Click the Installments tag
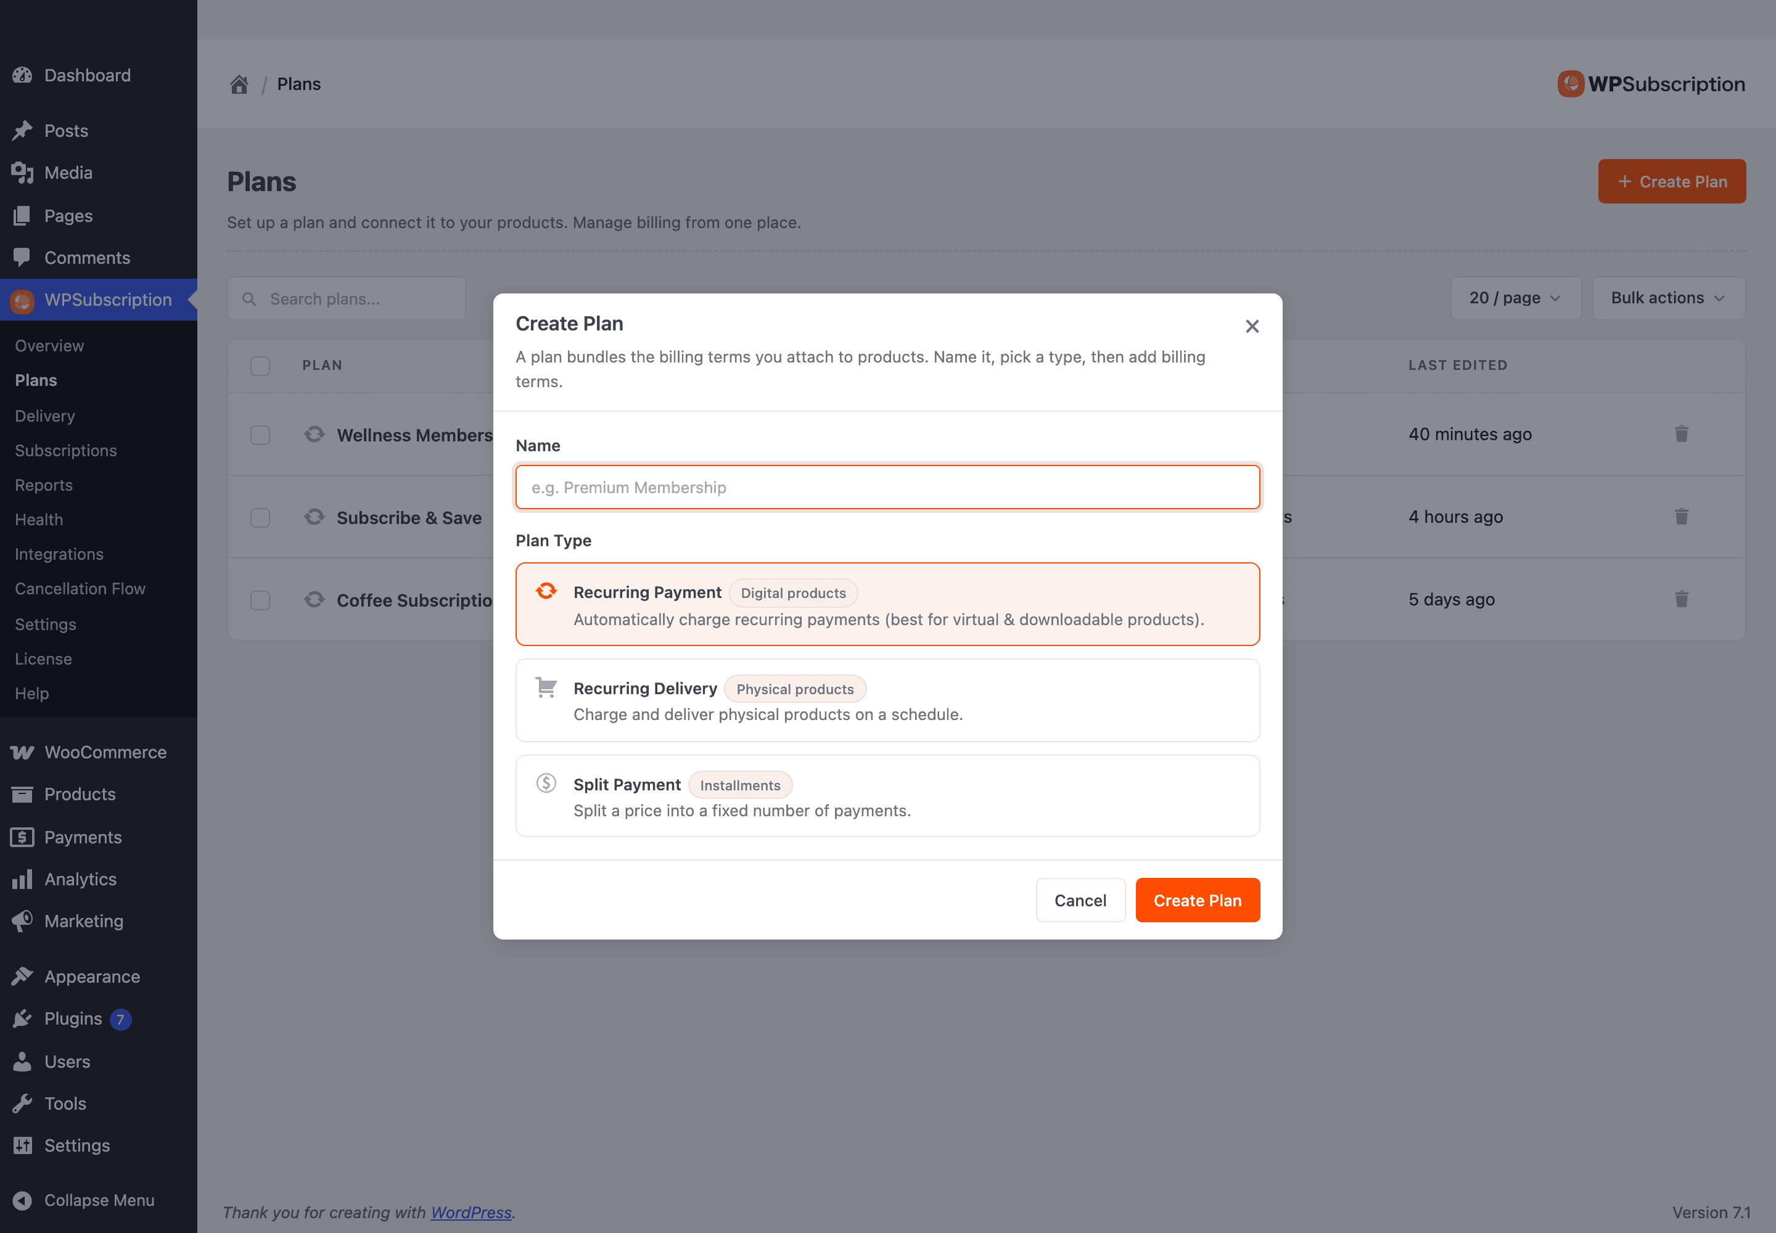Image resolution: width=1776 pixels, height=1233 pixels. pos(739,785)
